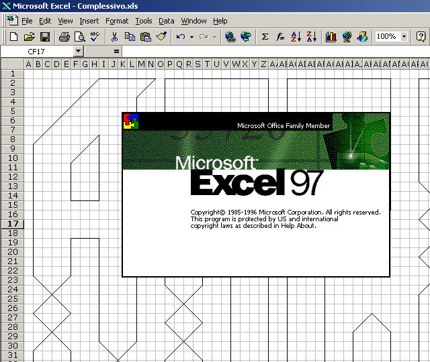Open the Help menu
Viewport: 430px width, 362px height.
220,21
